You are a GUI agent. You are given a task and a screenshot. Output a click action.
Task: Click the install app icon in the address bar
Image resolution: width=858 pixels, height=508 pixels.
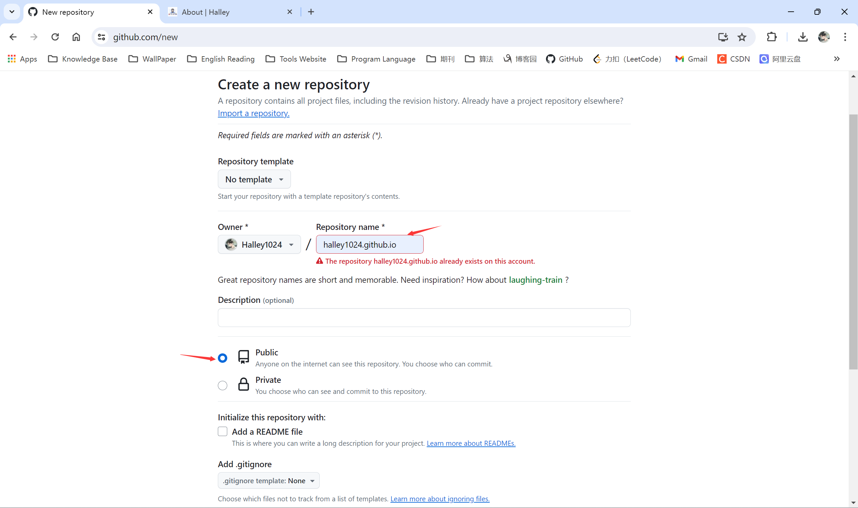click(723, 37)
